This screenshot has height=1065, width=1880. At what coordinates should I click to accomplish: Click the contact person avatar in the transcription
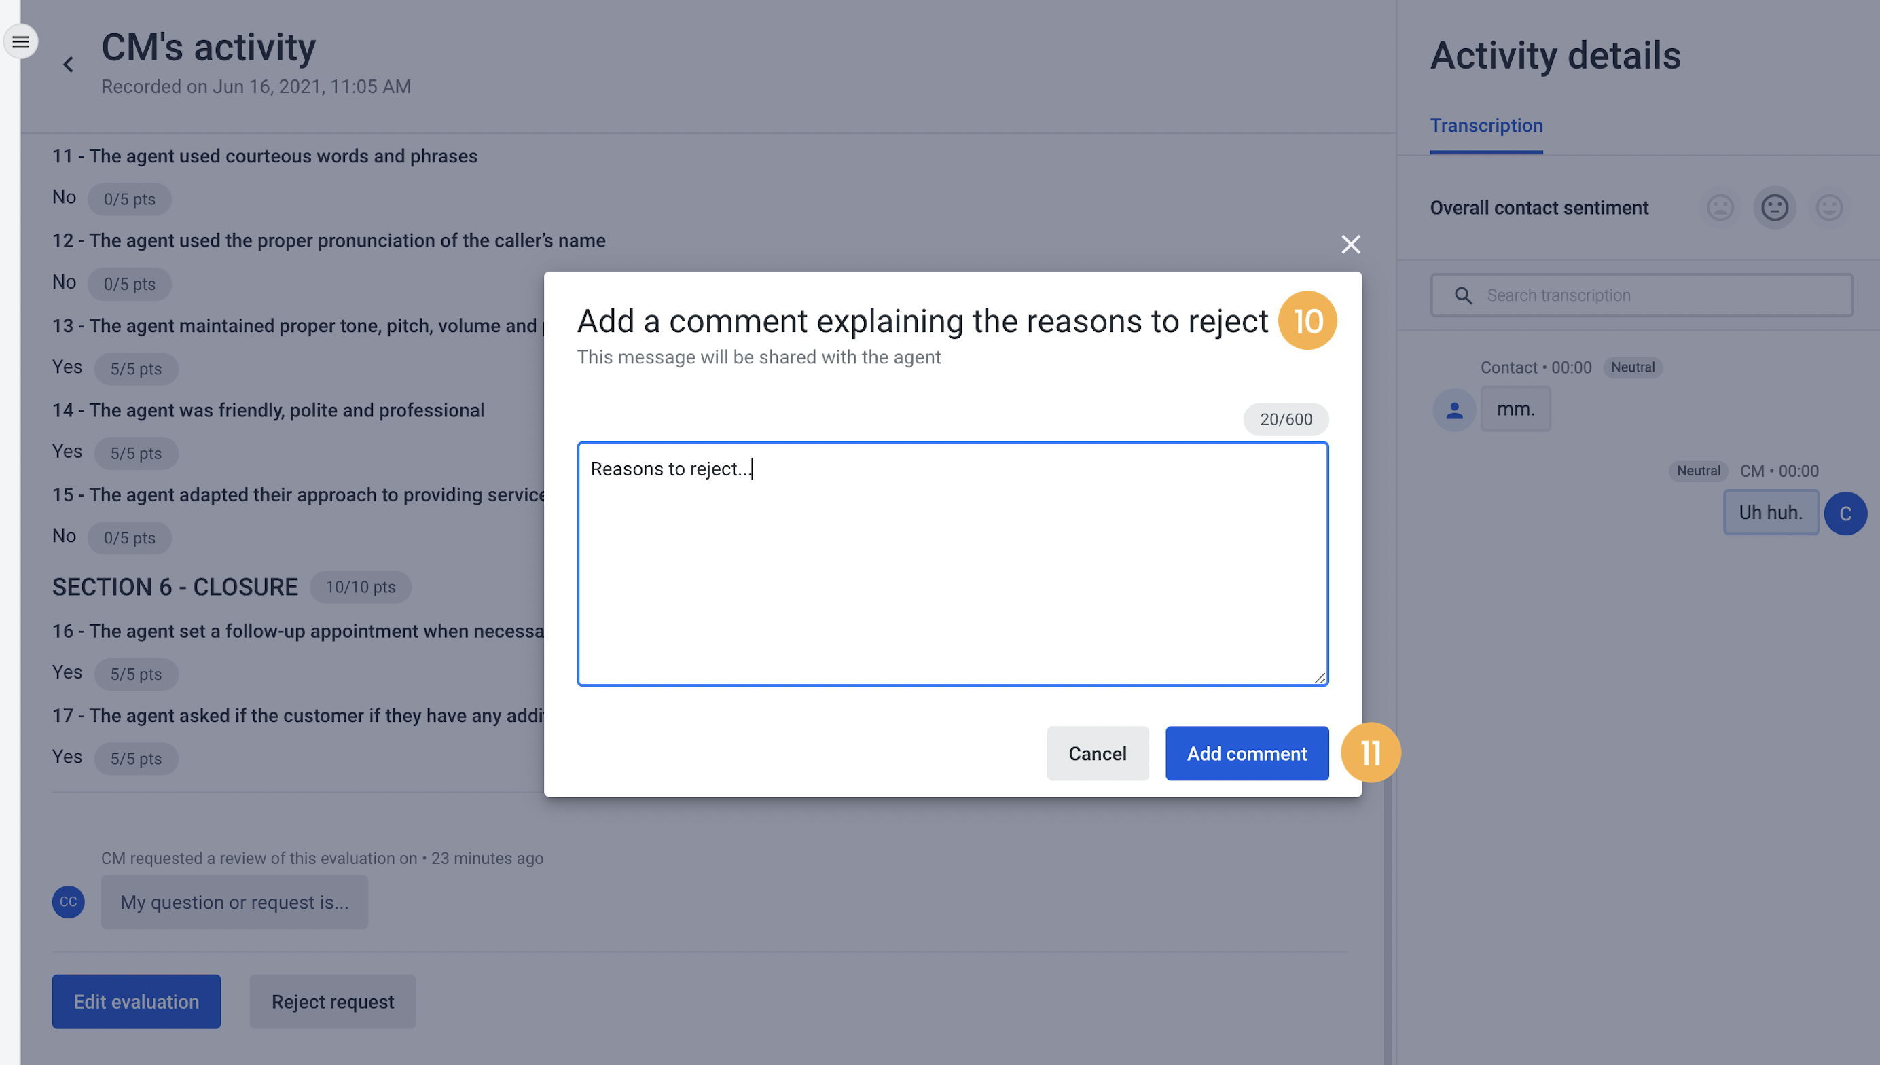tap(1453, 410)
